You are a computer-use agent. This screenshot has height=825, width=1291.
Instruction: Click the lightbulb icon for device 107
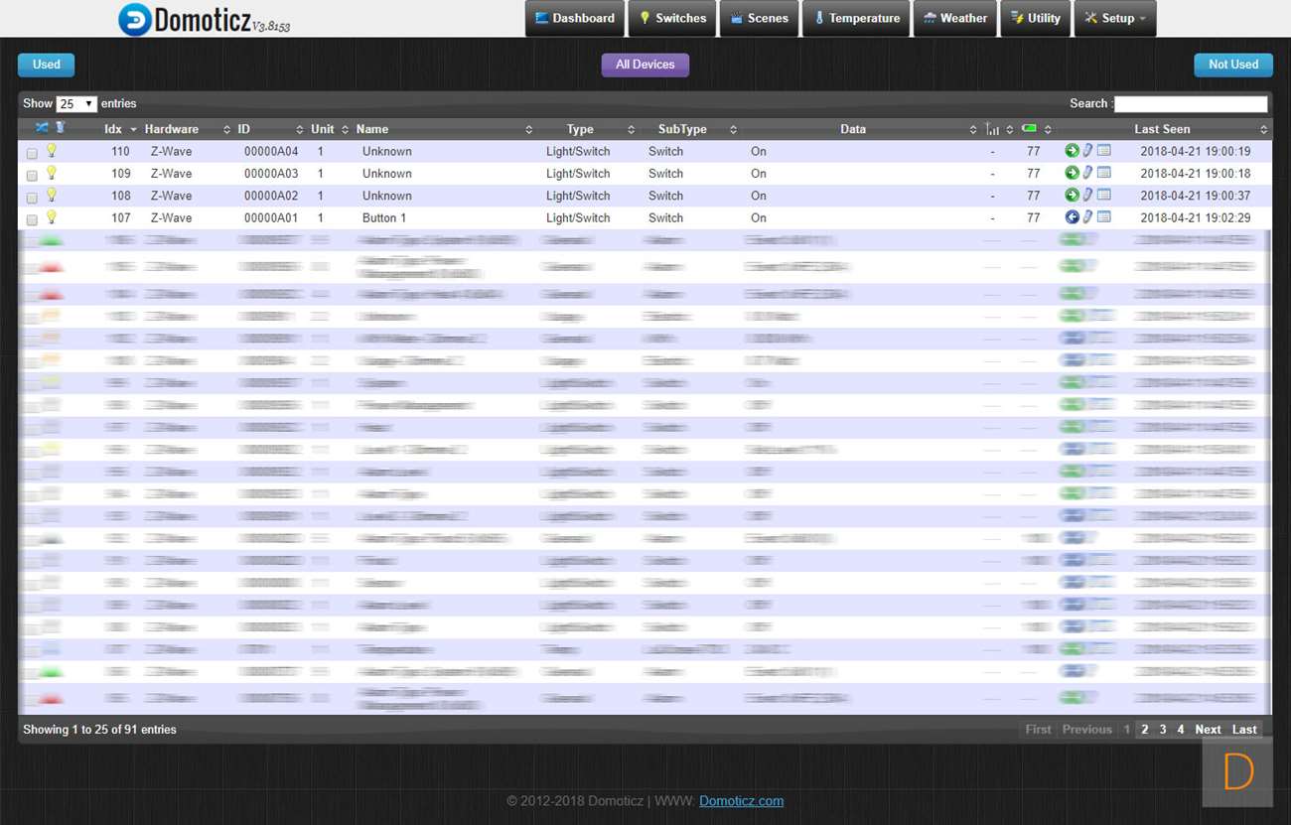(x=52, y=217)
